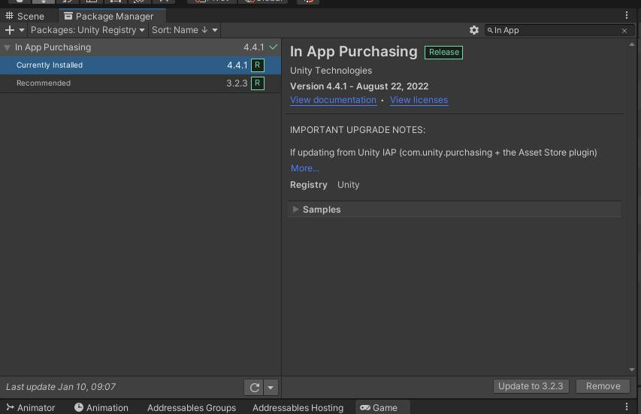The width and height of the screenshot is (641, 414).
Task: Expand the Samples section
Action: (x=295, y=209)
